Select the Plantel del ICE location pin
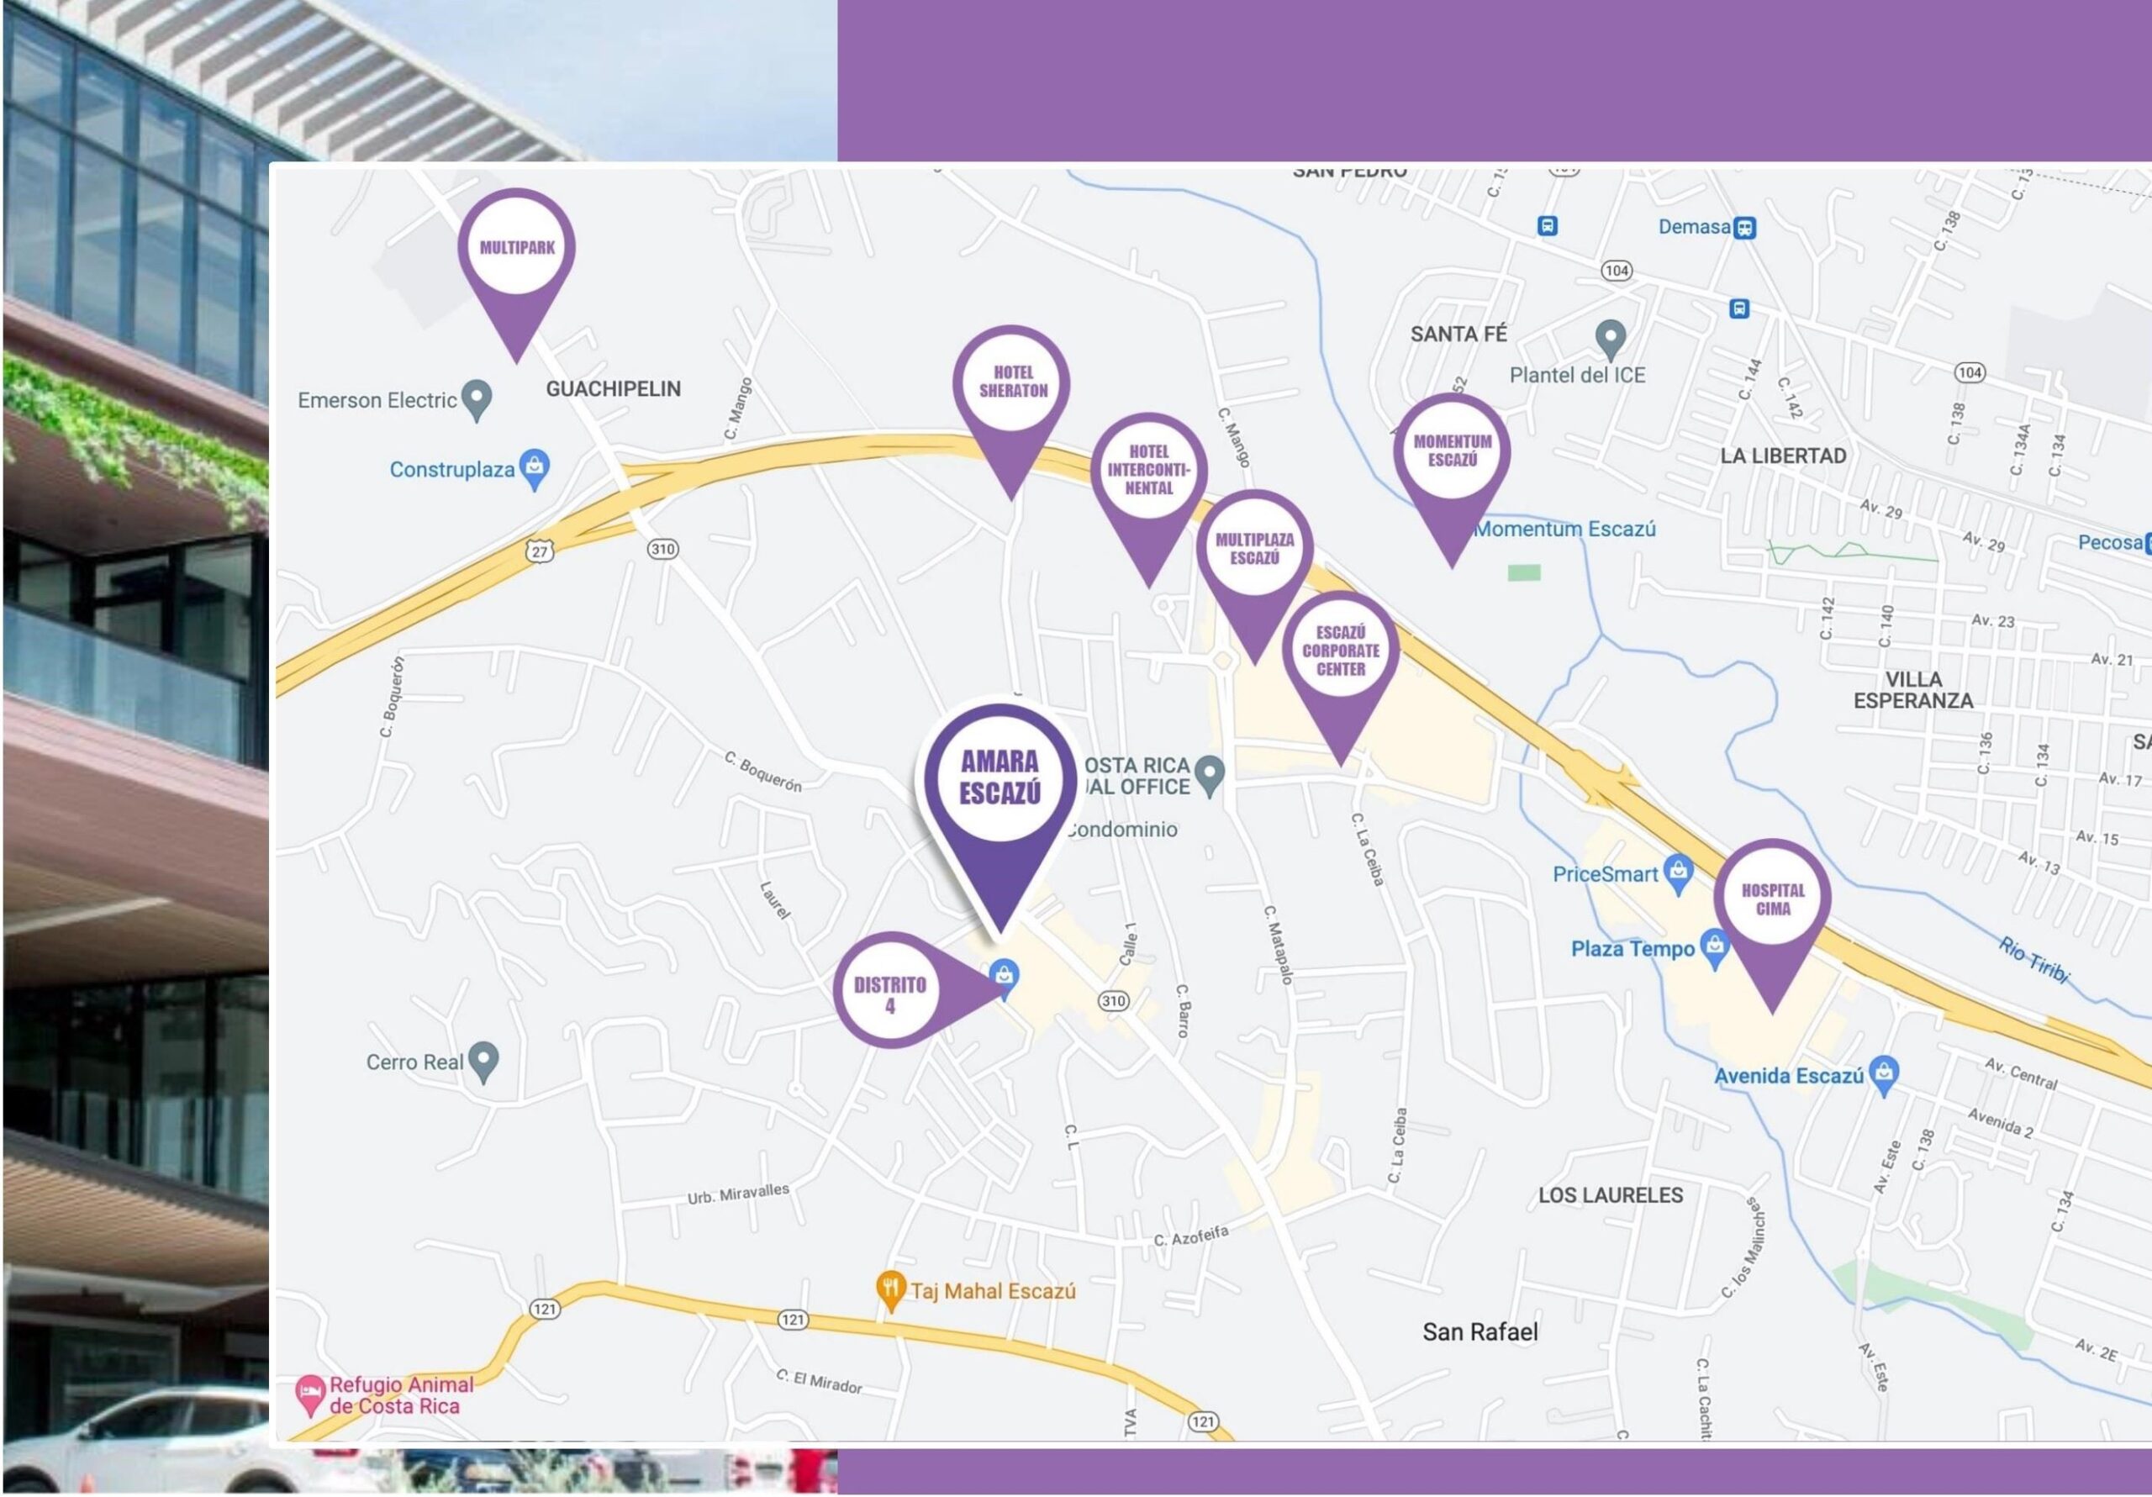This screenshot has width=2152, height=1497. pyautogui.click(x=1611, y=340)
